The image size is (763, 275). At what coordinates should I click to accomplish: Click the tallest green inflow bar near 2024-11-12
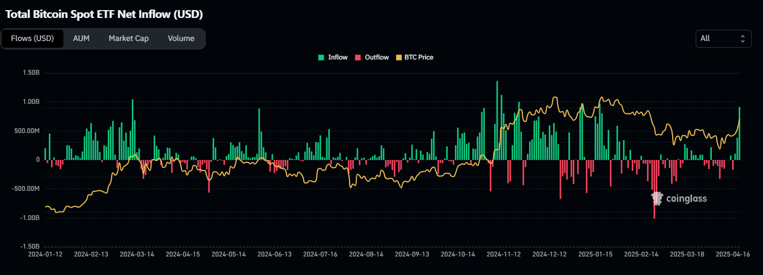pos(497,121)
